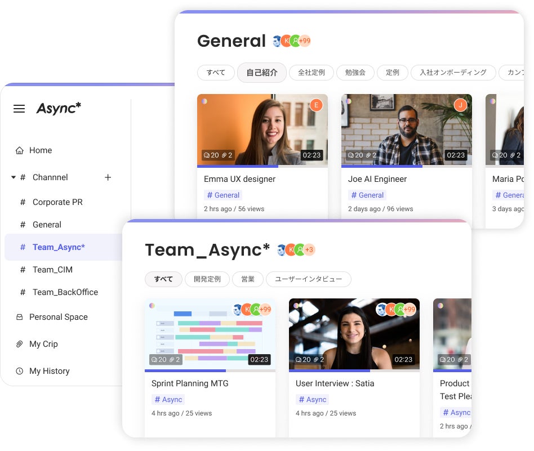Click Joe AI Engineer title
534x451 pixels.
[377, 179]
